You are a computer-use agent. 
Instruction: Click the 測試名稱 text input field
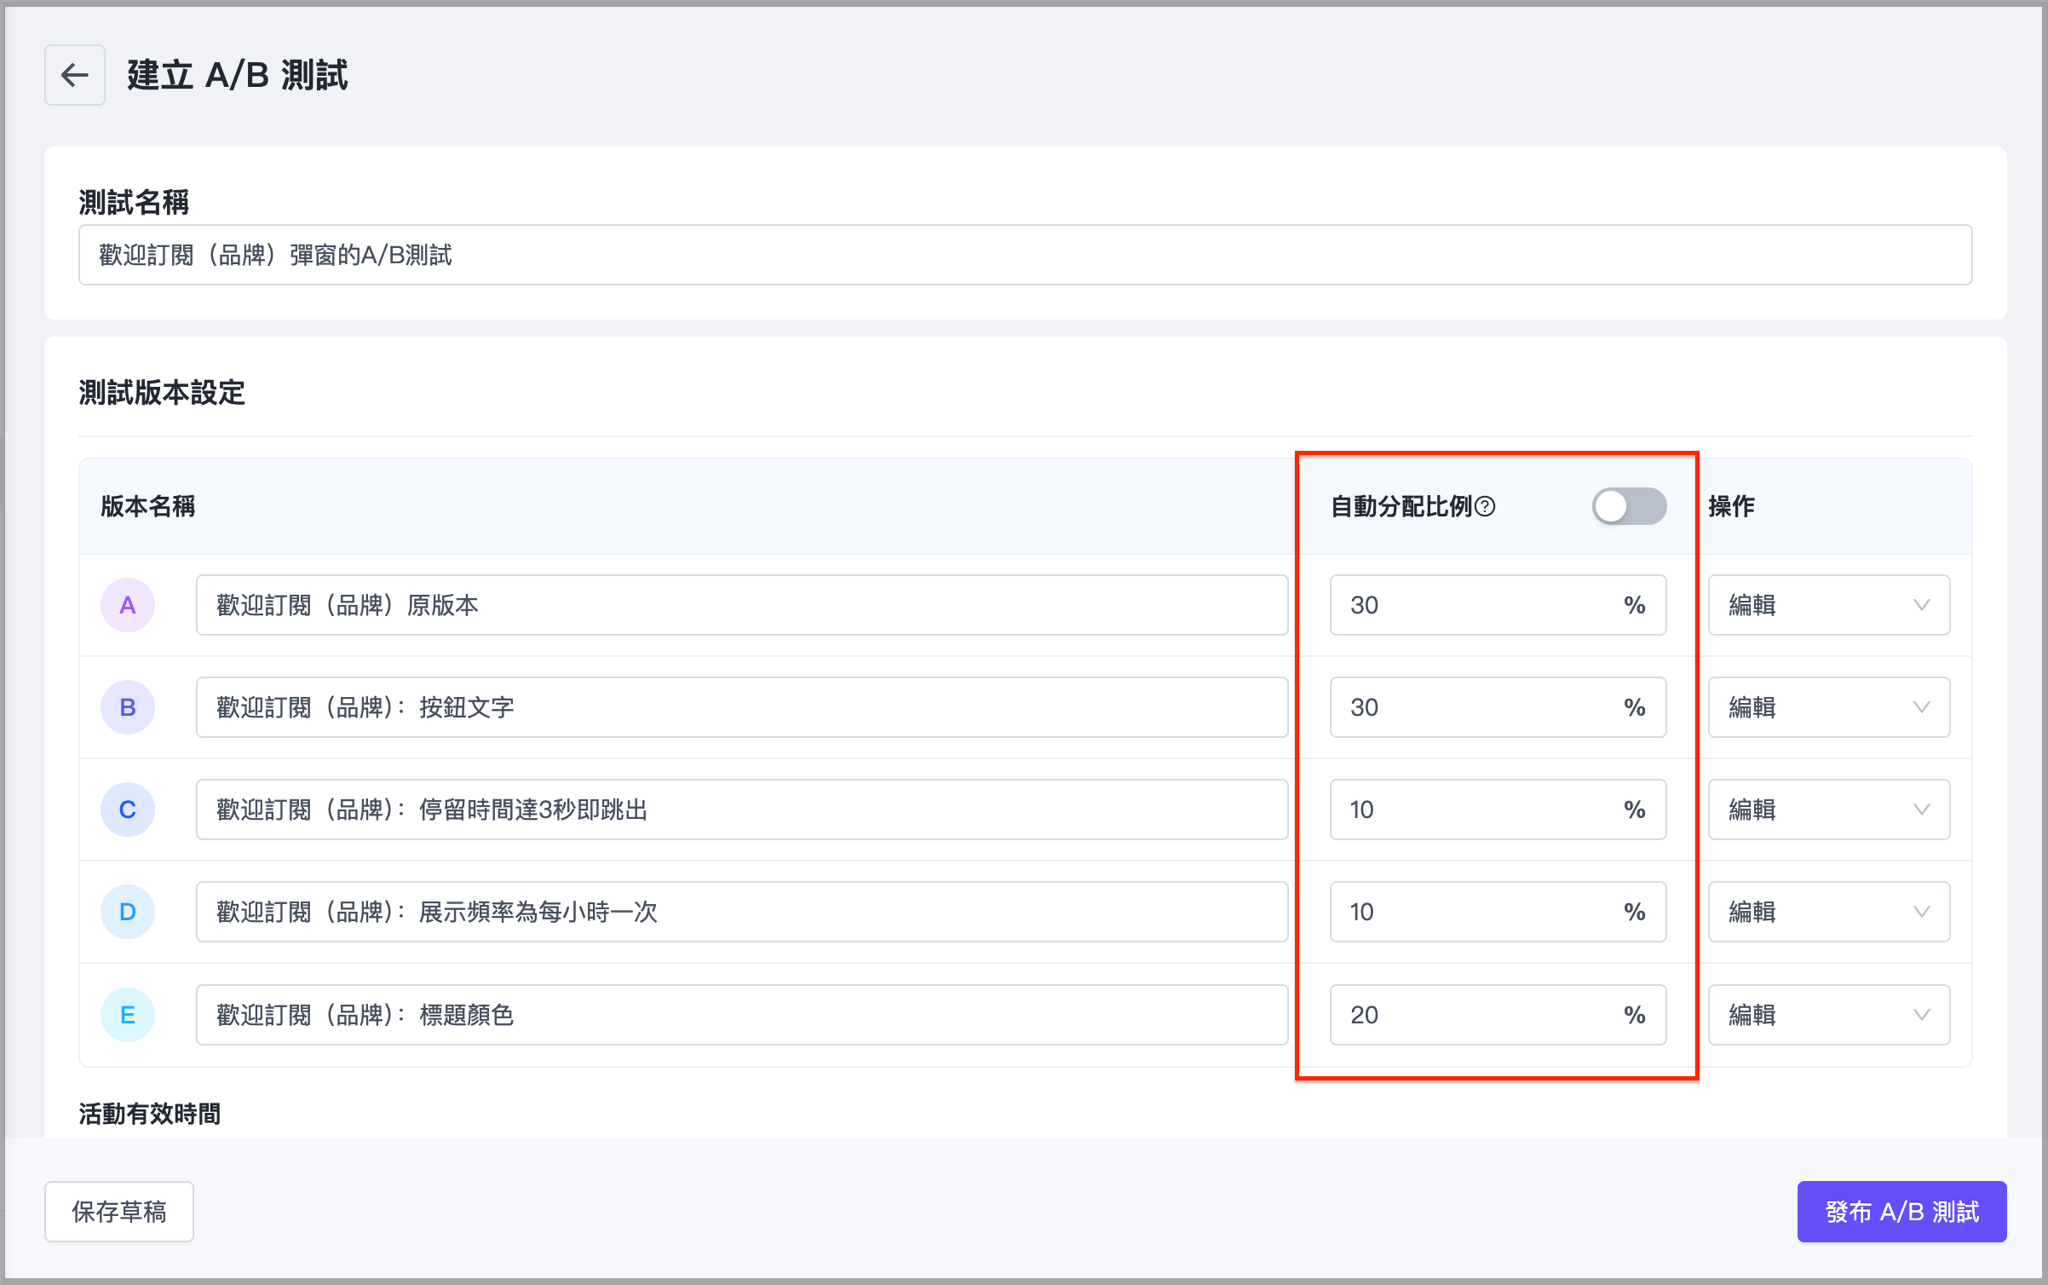click(x=1025, y=255)
